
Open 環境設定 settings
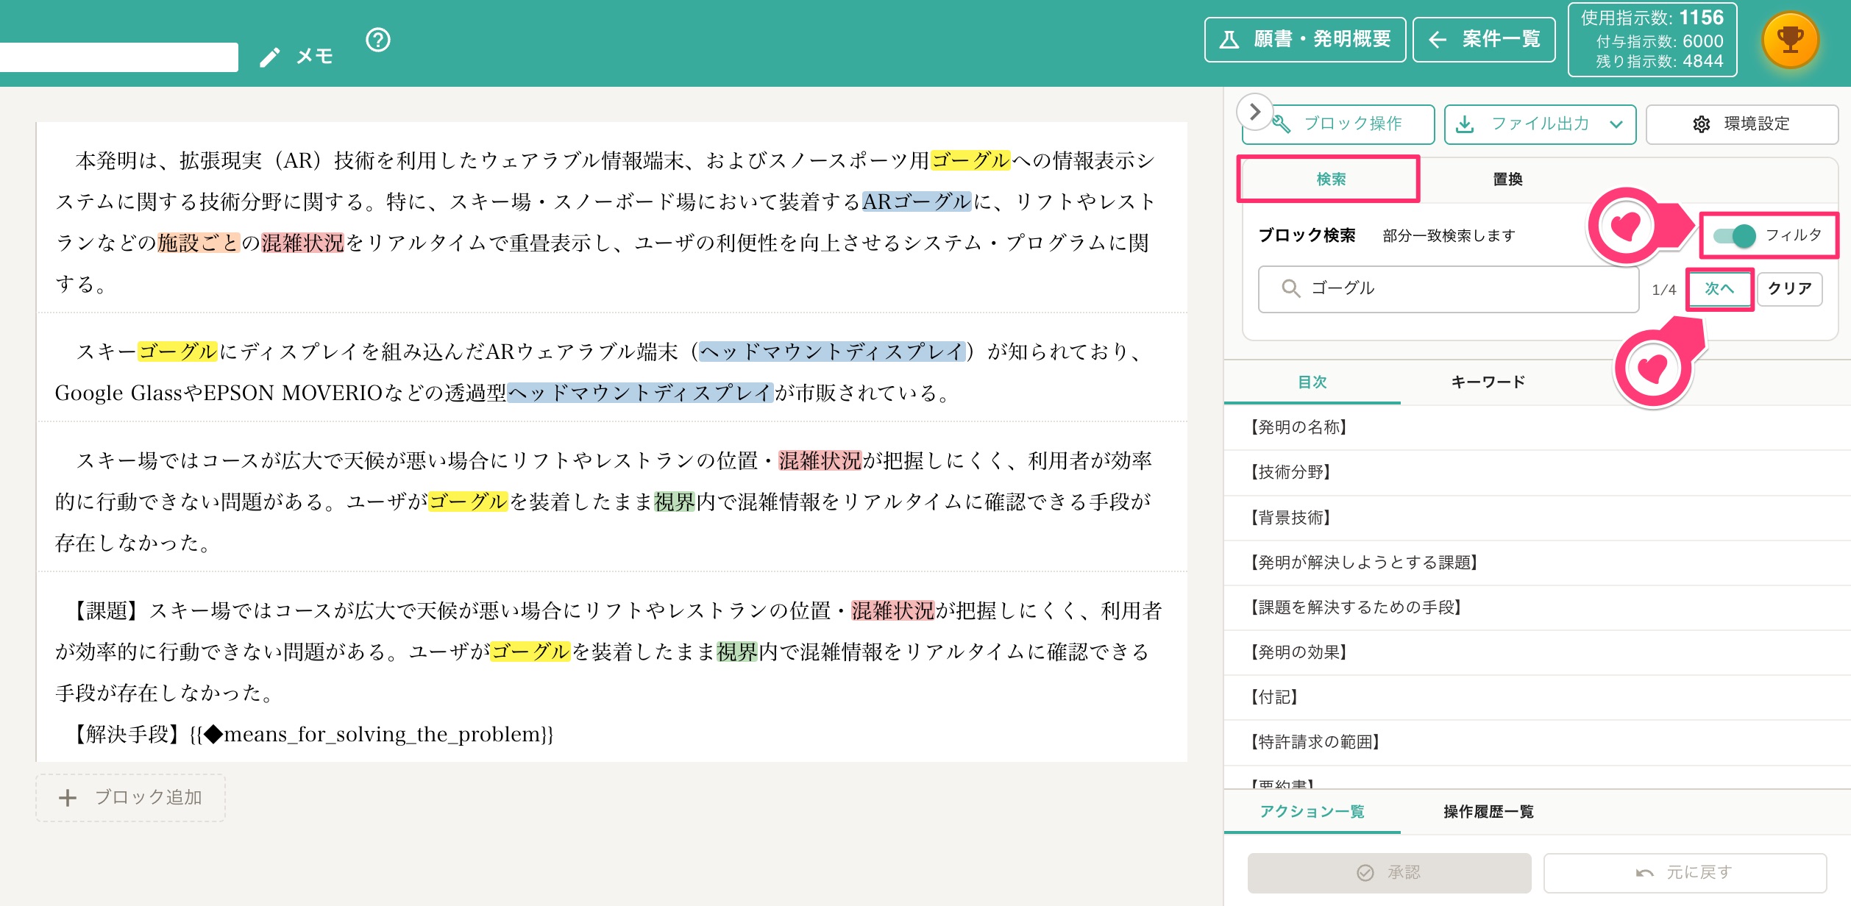click(1741, 124)
